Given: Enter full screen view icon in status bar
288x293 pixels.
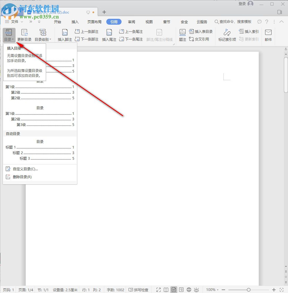Looking at the screenshot, I should [x=159, y=290].
